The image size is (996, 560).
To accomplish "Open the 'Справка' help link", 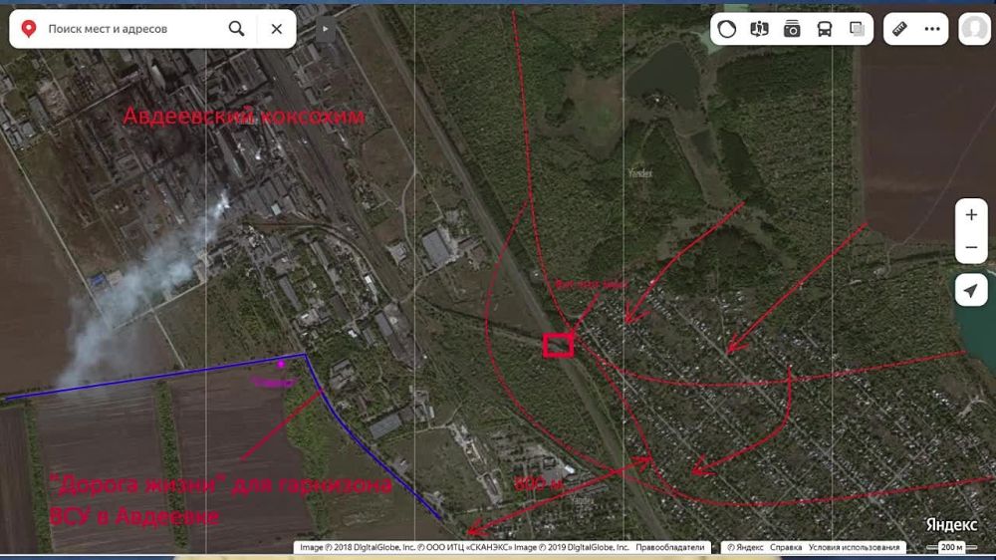I will coord(785,547).
